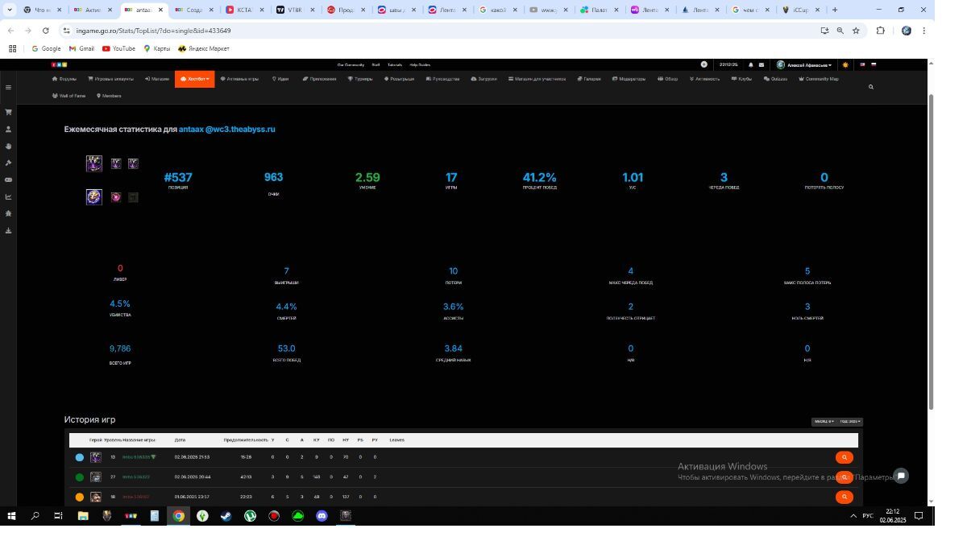The image size is (967, 549).
Task: Open the Турниры menu item
Action: point(360,79)
